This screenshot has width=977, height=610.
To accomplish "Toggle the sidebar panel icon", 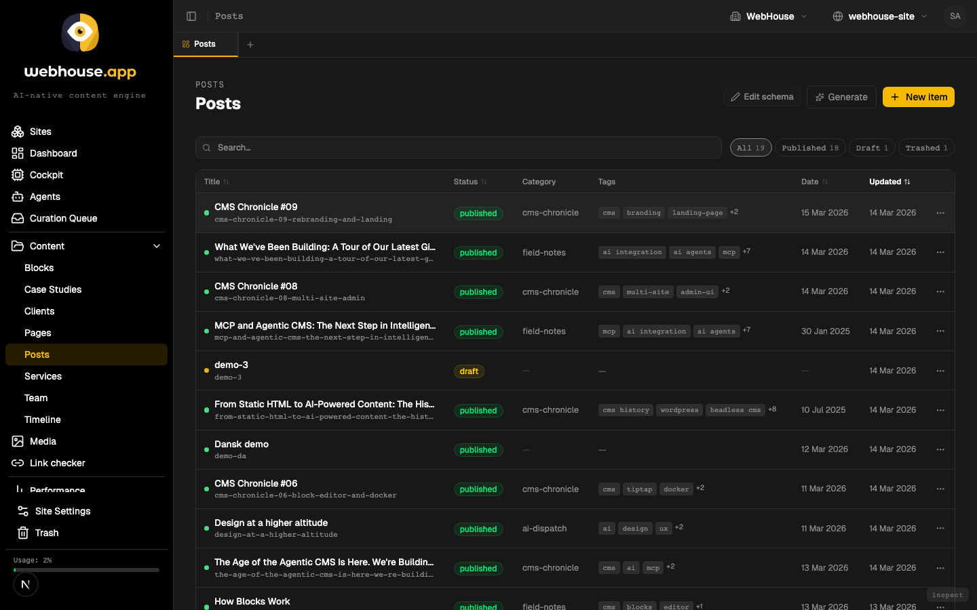I will pyautogui.click(x=191, y=16).
